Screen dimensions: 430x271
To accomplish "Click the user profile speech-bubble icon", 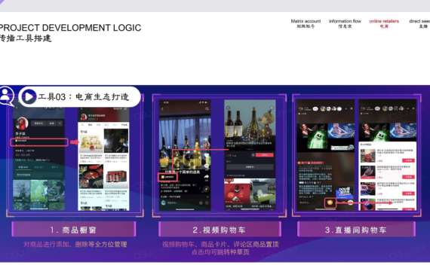I will [x=6, y=96].
